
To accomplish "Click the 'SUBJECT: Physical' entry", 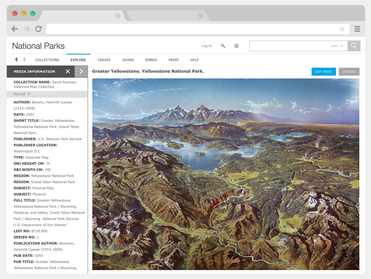I will pos(30,194).
